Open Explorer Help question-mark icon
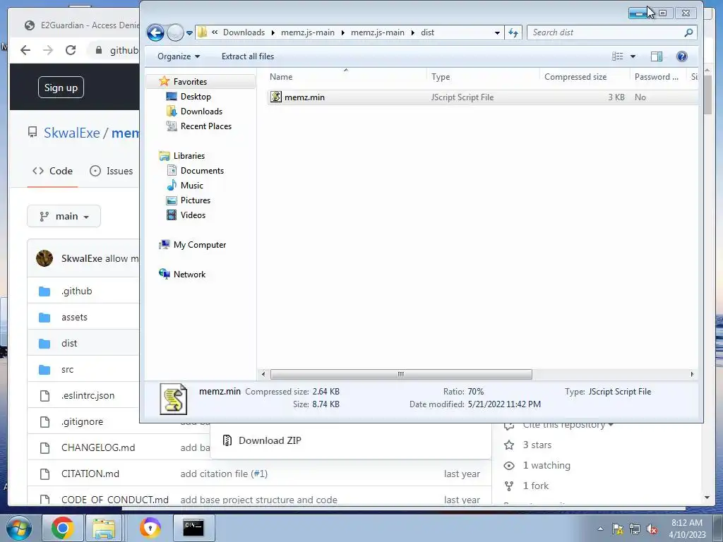The width and height of the screenshot is (723, 542). pyautogui.click(x=682, y=56)
